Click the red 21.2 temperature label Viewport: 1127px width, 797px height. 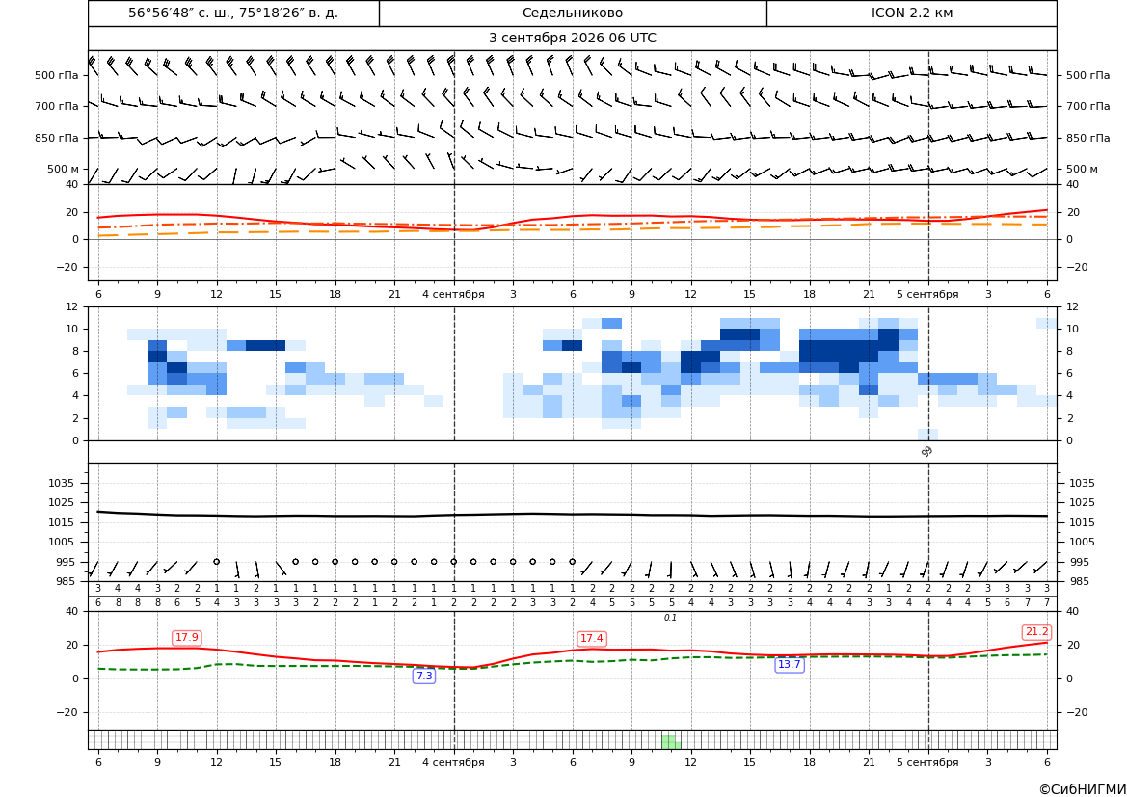coord(1036,631)
